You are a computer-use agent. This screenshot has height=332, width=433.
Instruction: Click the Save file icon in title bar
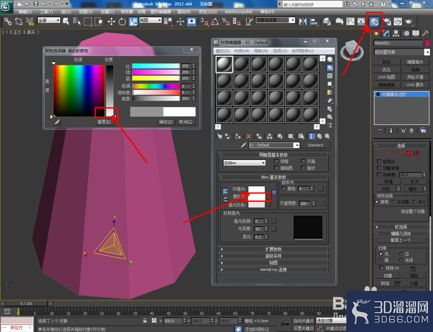[36, 4]
